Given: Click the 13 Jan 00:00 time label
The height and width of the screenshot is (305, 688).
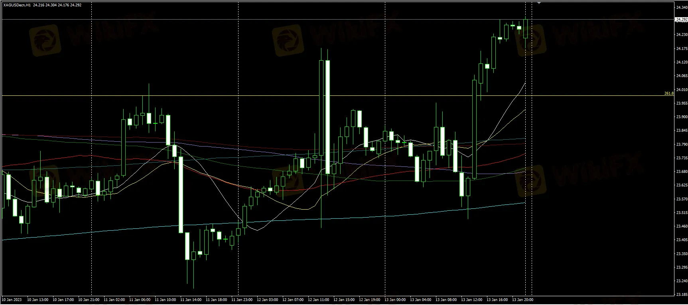Looking at the screenshot, I should (395, 299).
